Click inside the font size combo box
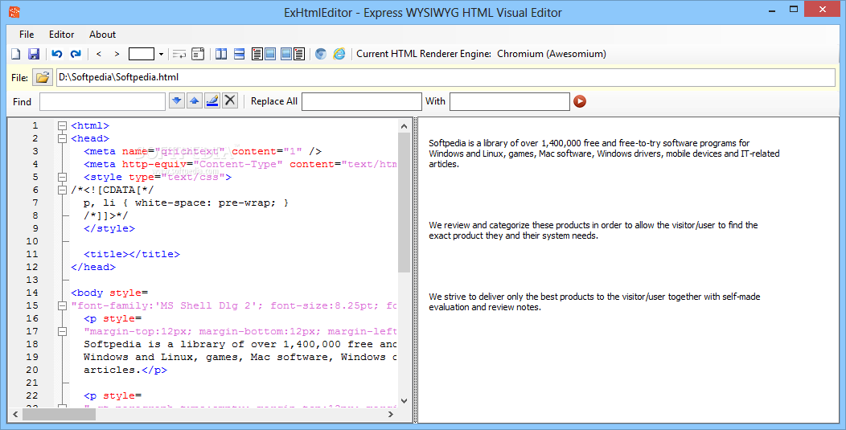Viewport: 846px width, 430px height. (142, 54)
